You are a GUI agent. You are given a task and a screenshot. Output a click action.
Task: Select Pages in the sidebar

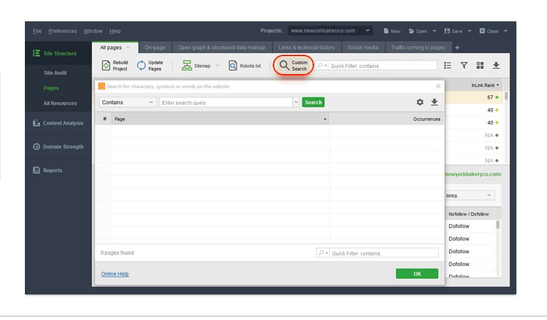tap(51, 88)
